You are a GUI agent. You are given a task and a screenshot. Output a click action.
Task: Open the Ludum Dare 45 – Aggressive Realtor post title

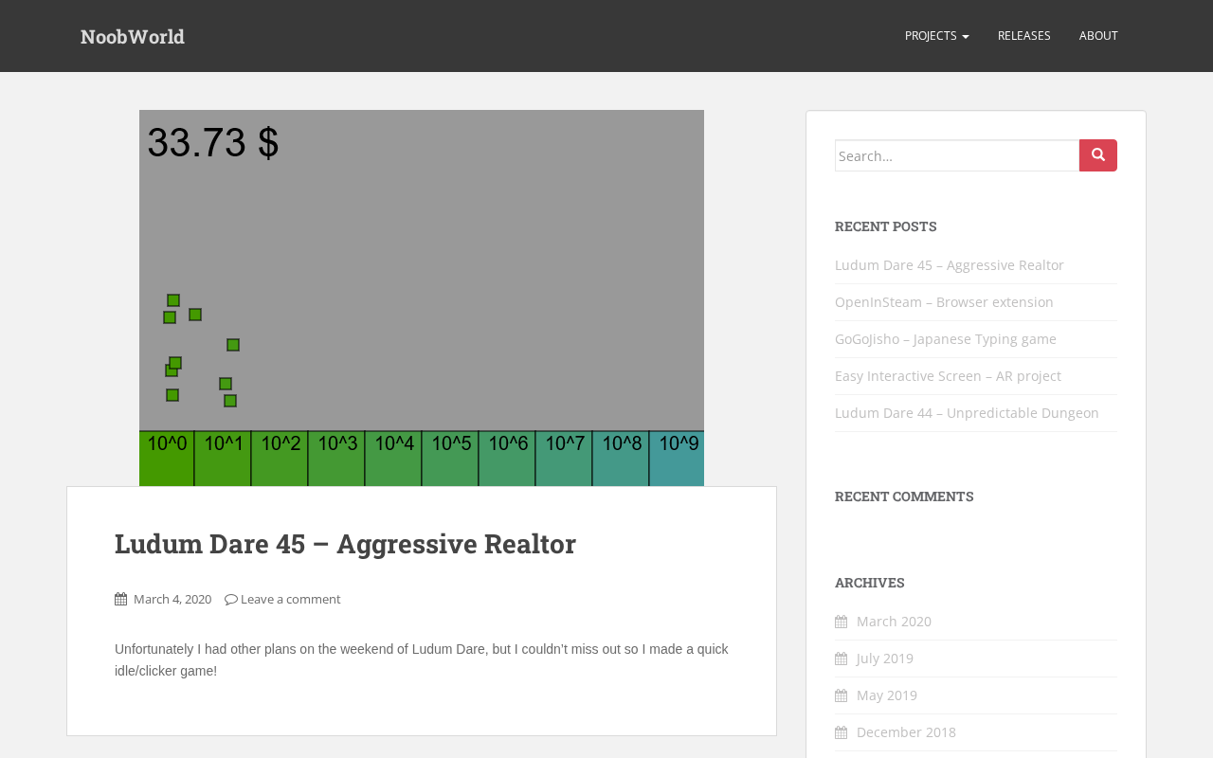(x=345, y=544)
